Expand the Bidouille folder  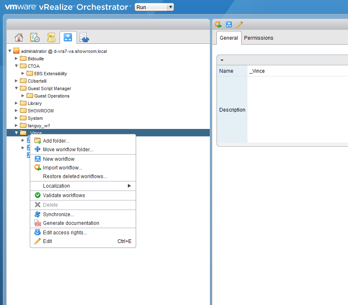tap(16, 59)
